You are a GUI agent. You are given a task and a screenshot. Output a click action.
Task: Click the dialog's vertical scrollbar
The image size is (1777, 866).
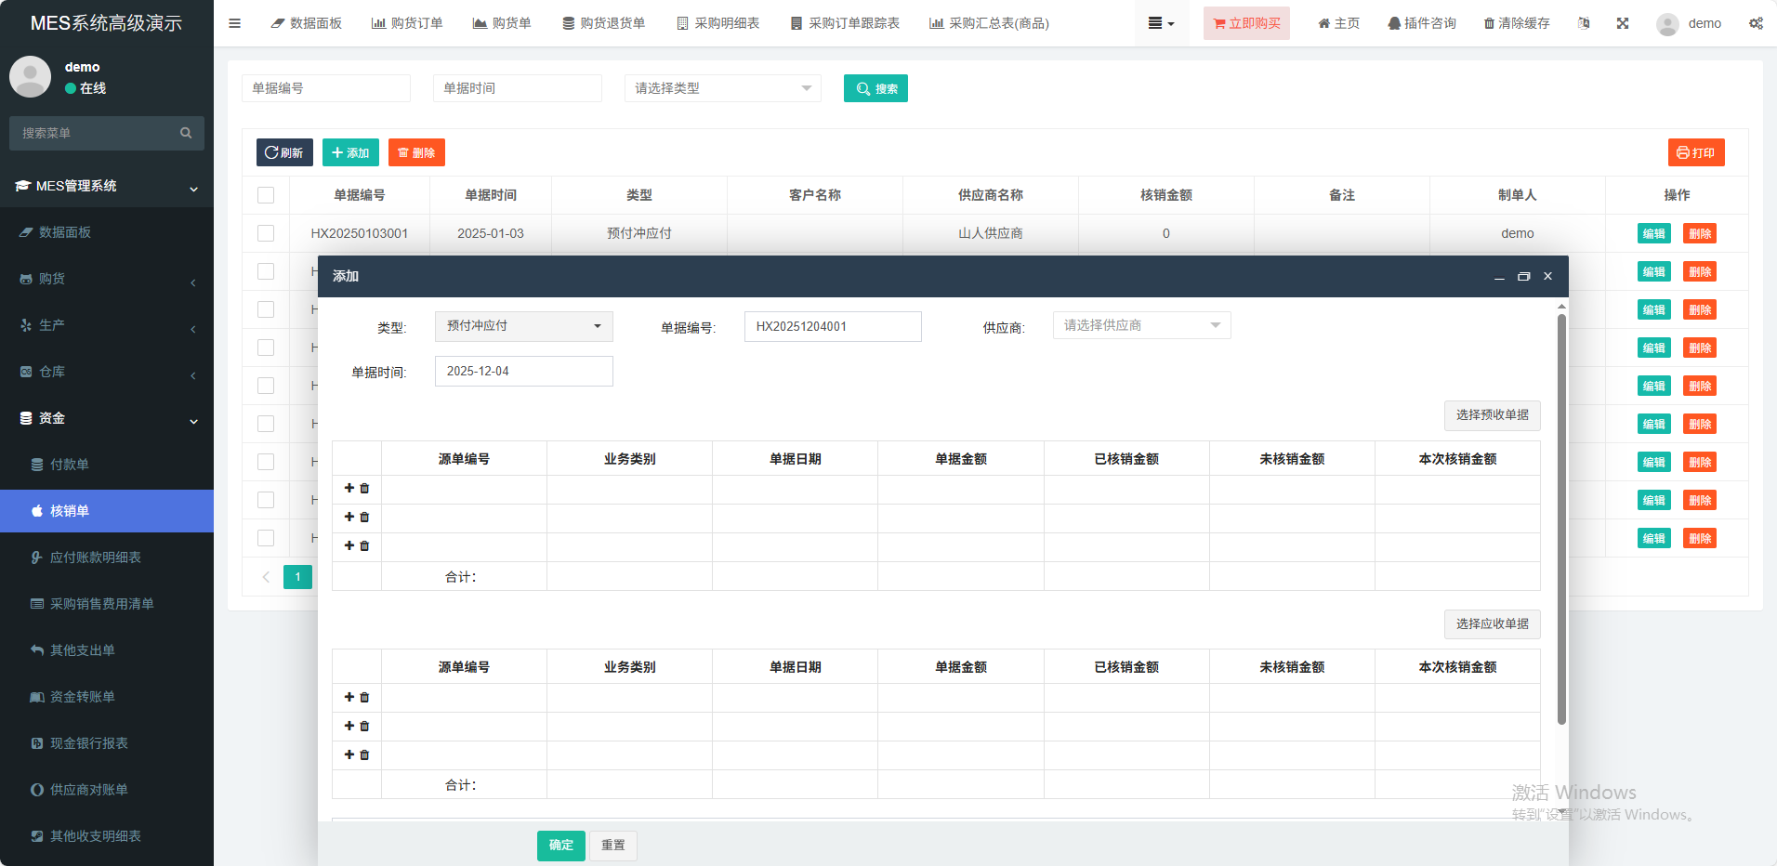(x=1561, y=518)
